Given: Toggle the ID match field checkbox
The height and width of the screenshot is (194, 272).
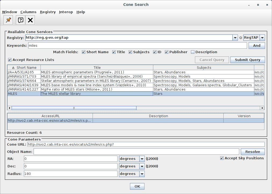Looking at the screenshot, I should [x=155, y=52].
